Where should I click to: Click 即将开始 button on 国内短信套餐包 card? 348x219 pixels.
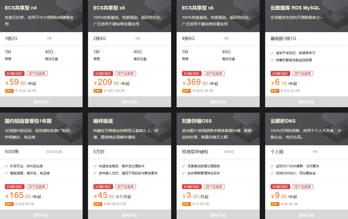[41, 215]
